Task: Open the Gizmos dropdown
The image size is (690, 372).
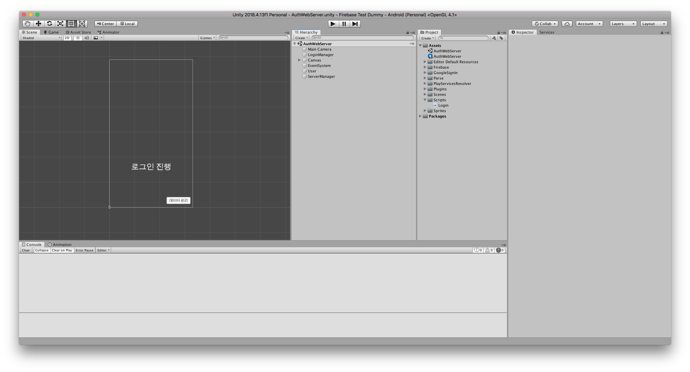Action: click(207, 38)
